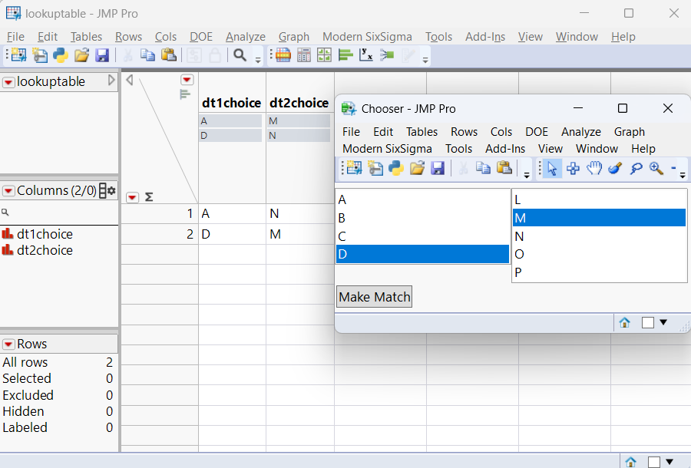Open the lookuptable red triangle menu
This screenshot has height=468, width=691.
[8, 82]
